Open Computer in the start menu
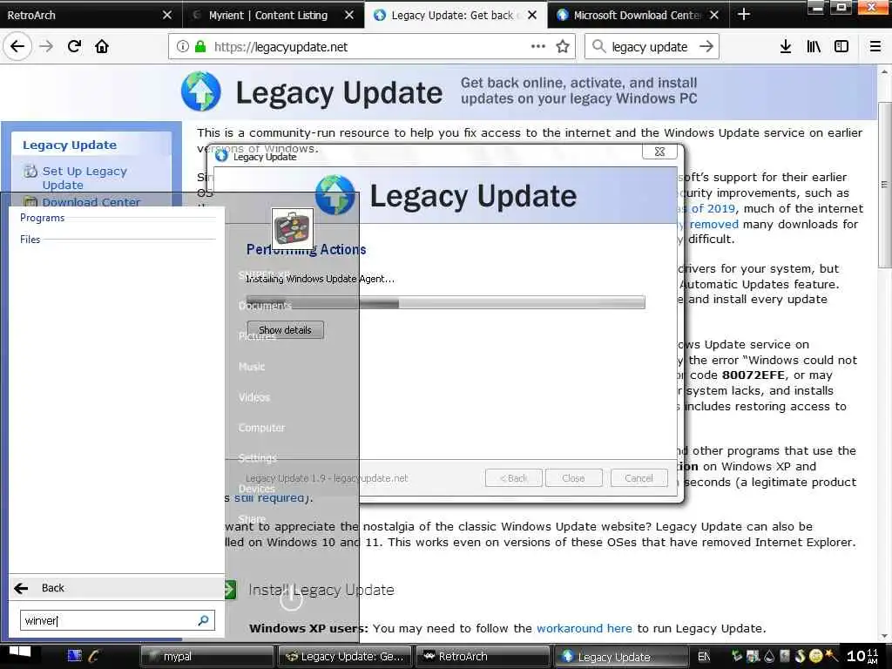The height and width of the screenshot is (669, 892). pyautogui.click(x=261, y=428)
